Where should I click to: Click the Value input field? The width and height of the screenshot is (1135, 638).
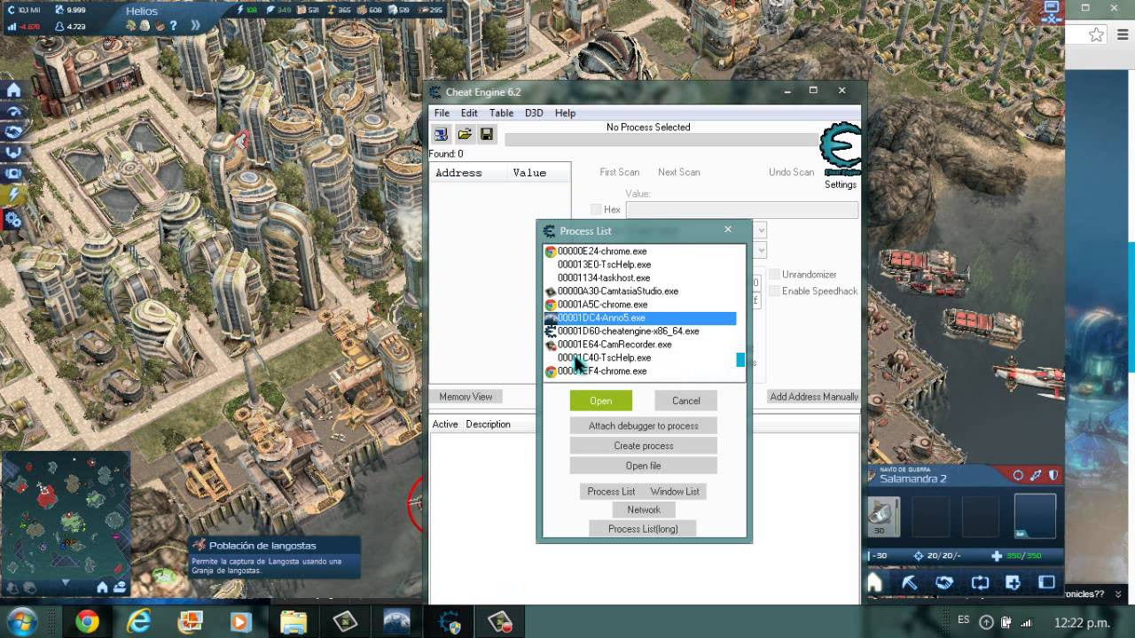pyautogui.click(x=742, y=210)
